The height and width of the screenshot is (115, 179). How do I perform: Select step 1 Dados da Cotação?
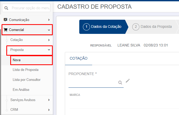pyautogui.click(x=104, y=27)
